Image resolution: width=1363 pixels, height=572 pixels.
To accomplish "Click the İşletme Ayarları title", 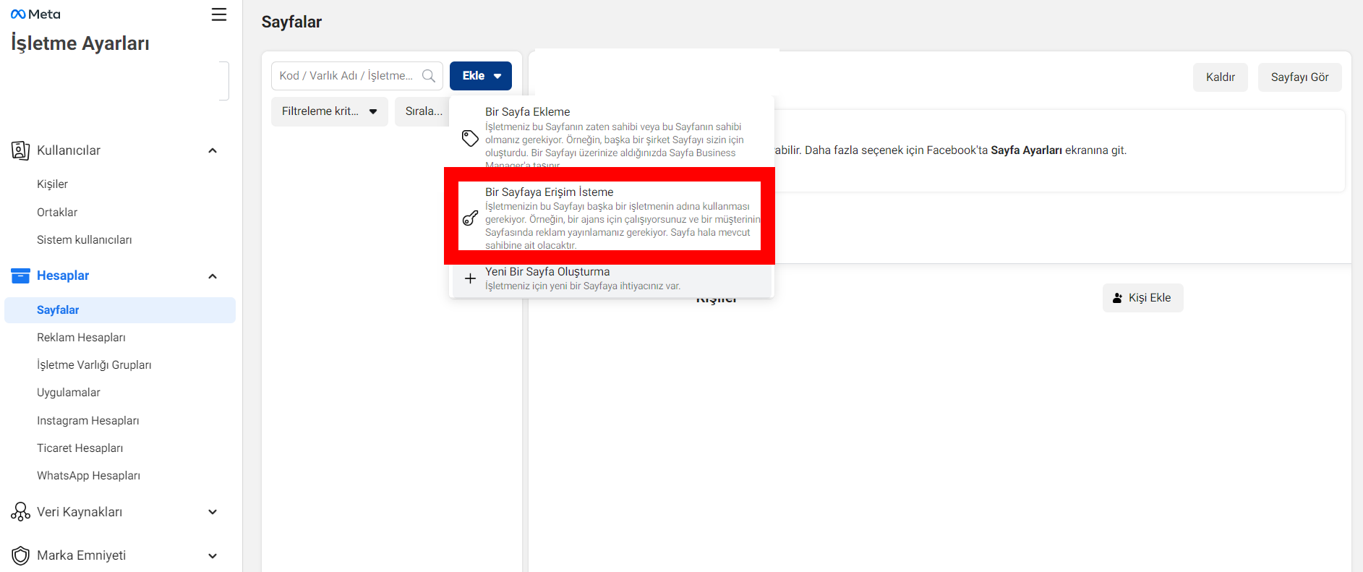I will click(80, 43).
